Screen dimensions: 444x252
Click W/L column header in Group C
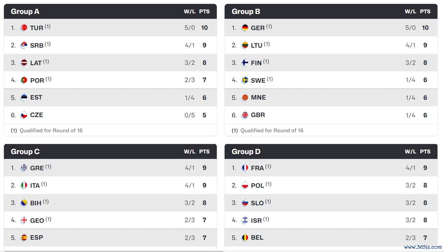coord(190,151)
